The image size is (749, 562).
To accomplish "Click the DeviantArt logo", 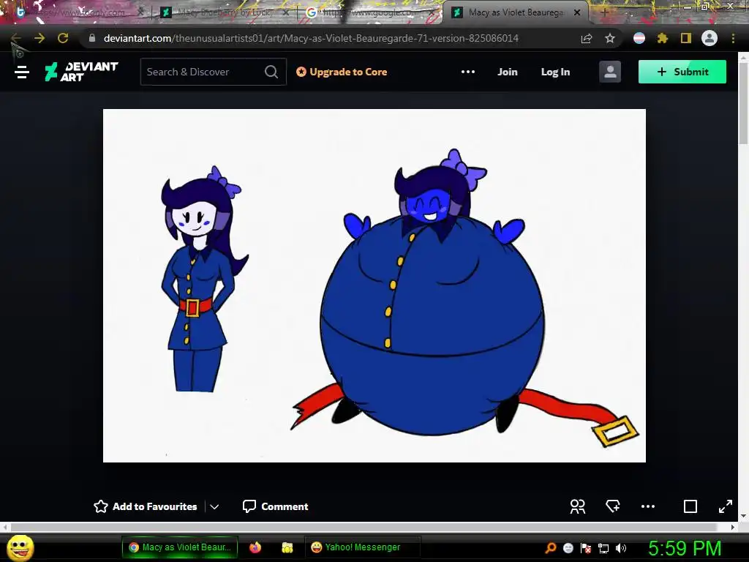I will coord(81,72).
